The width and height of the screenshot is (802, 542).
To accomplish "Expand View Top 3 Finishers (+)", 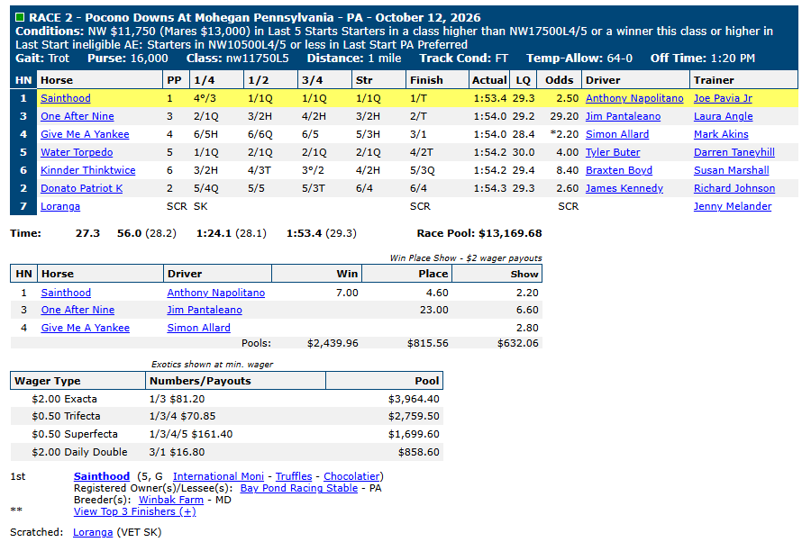I will pyautogui.click(x=134, y=511).
